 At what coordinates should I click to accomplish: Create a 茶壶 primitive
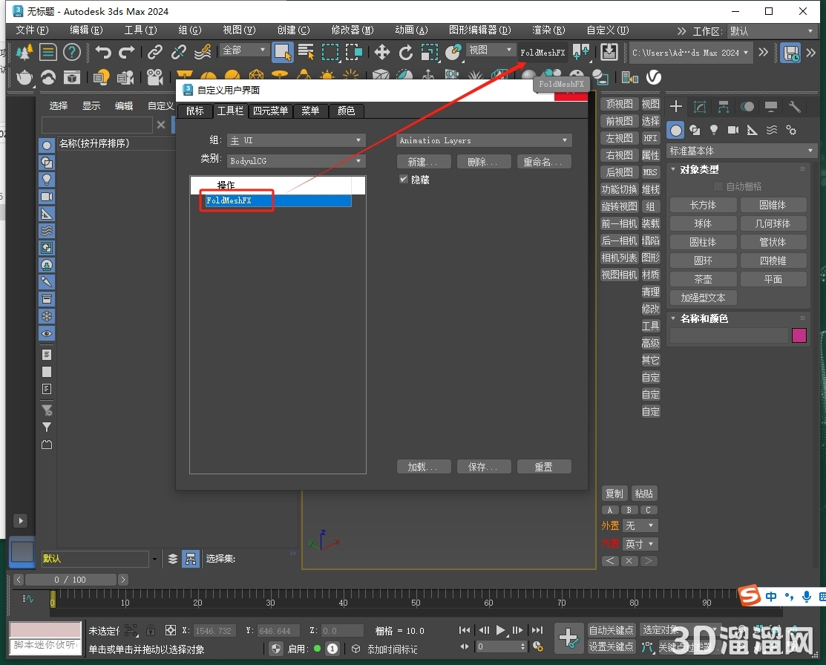click(x=703, y=279)
